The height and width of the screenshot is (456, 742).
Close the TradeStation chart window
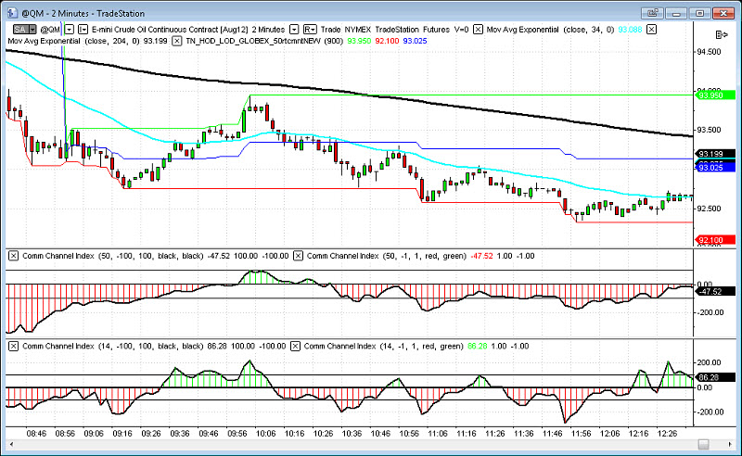(x=723, y=13)
